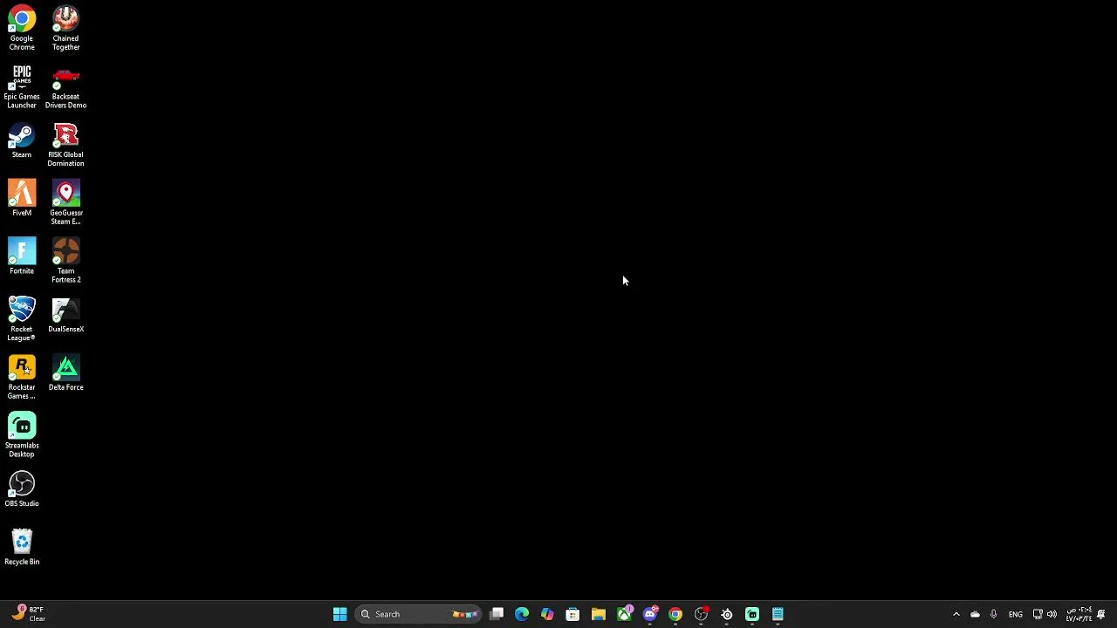Select the FiveM desktop shortcut

(22, 199)
